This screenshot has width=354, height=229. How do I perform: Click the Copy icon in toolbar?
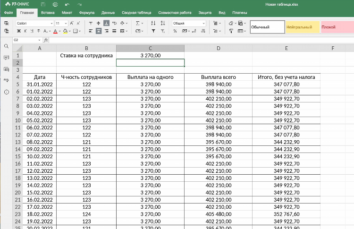pyautogui.click(x=6, y=23)
